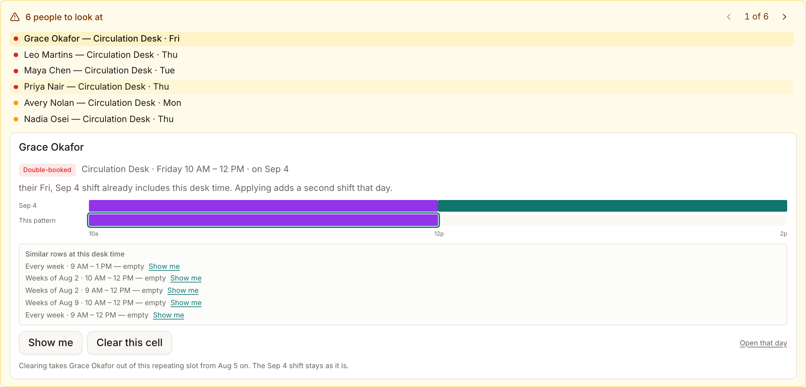Click Similar rows at this desk time heading
This screenshot has height=387, width=806.
tap(75, 254)
